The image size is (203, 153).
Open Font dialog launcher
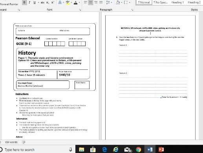(80, 10)
